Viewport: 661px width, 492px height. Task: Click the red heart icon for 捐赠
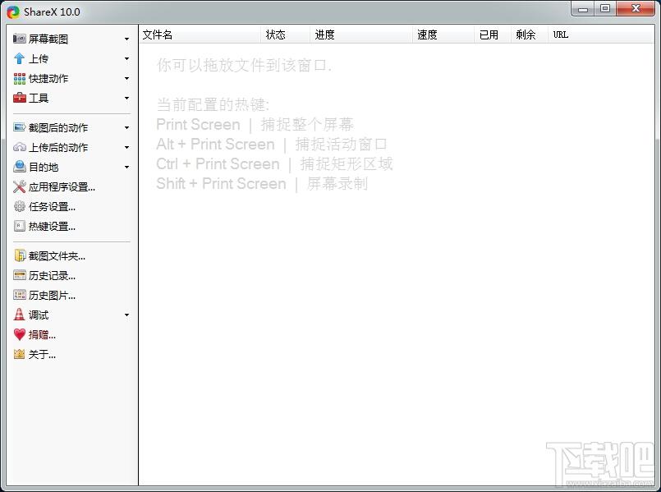click(x=20, y=335)
